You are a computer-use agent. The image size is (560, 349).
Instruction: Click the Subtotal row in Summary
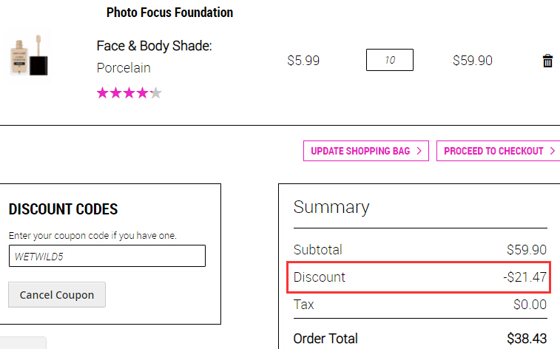pos(419,250)
